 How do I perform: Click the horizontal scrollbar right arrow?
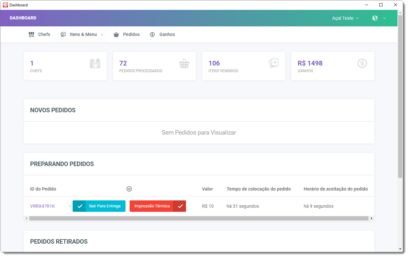(x=371, y=219)
